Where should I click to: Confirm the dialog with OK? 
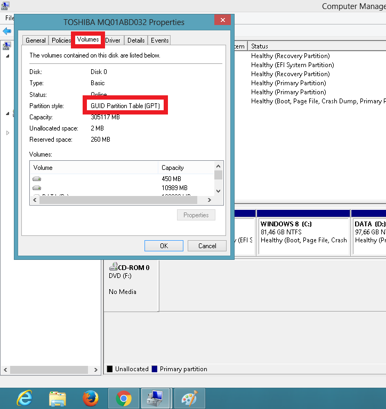(x=164, y=246)
